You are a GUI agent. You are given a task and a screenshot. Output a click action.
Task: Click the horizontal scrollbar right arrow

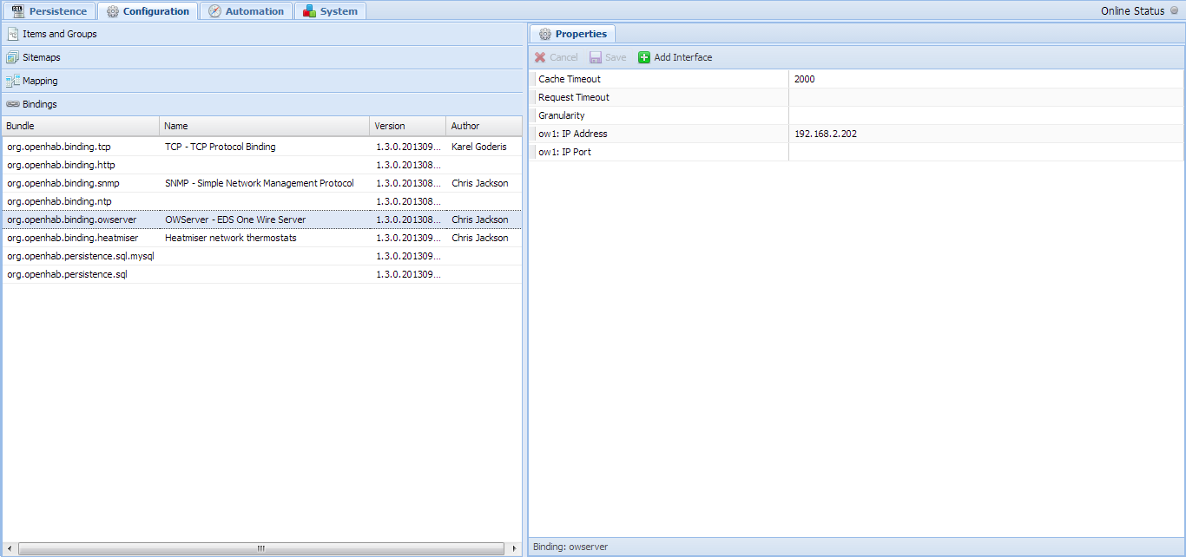pyautogui.click(x=514, y=548)
